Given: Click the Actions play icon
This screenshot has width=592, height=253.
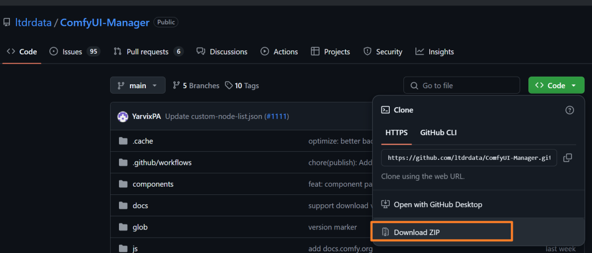Looking at the screenshot, I should coord(265,51).
